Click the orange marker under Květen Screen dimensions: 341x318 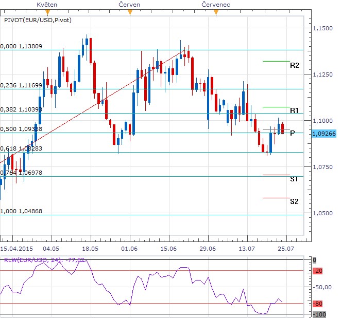coord(48,12)
